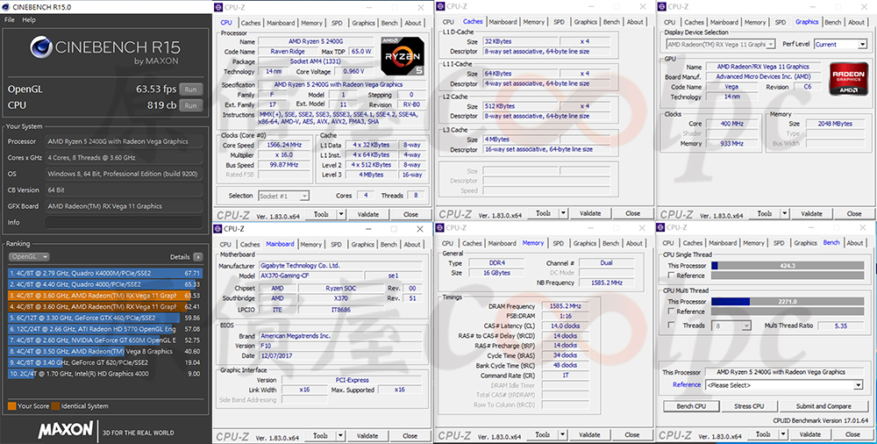Click the multi thread This Processor 2271.0 bar
The image size is (877, 444).
click(787, 301)
